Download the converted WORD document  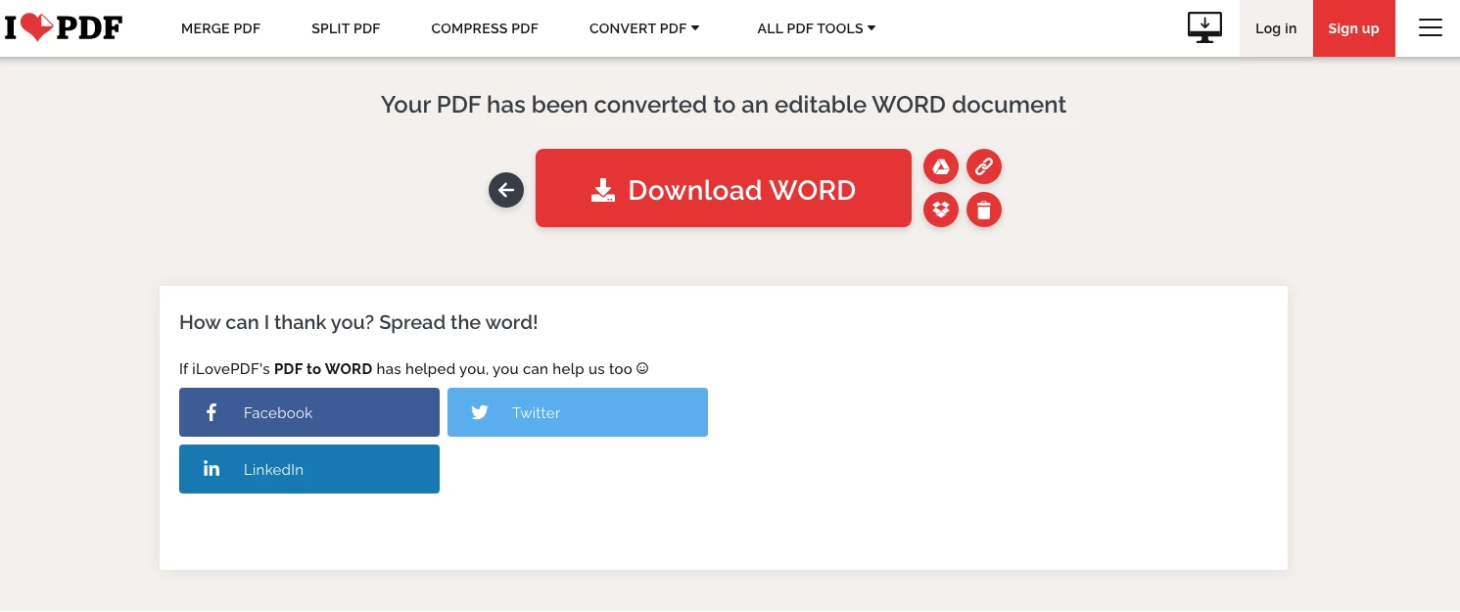[x=724, y=188]
